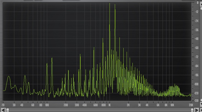The width and height of the screenshot is (202, 112).
Task: Click the -120 dB level label
Action: [197, 93]
